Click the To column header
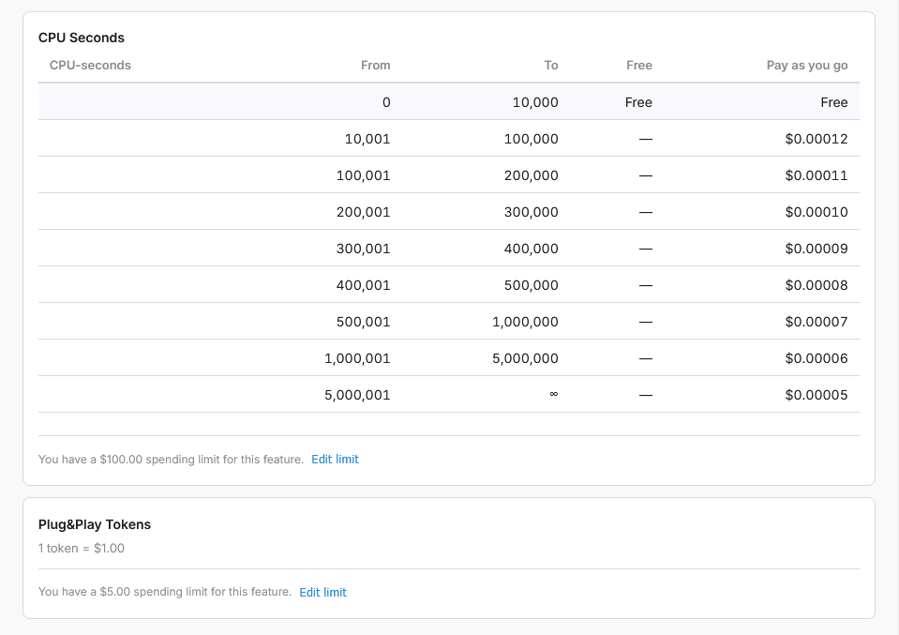 coord(551,66)
